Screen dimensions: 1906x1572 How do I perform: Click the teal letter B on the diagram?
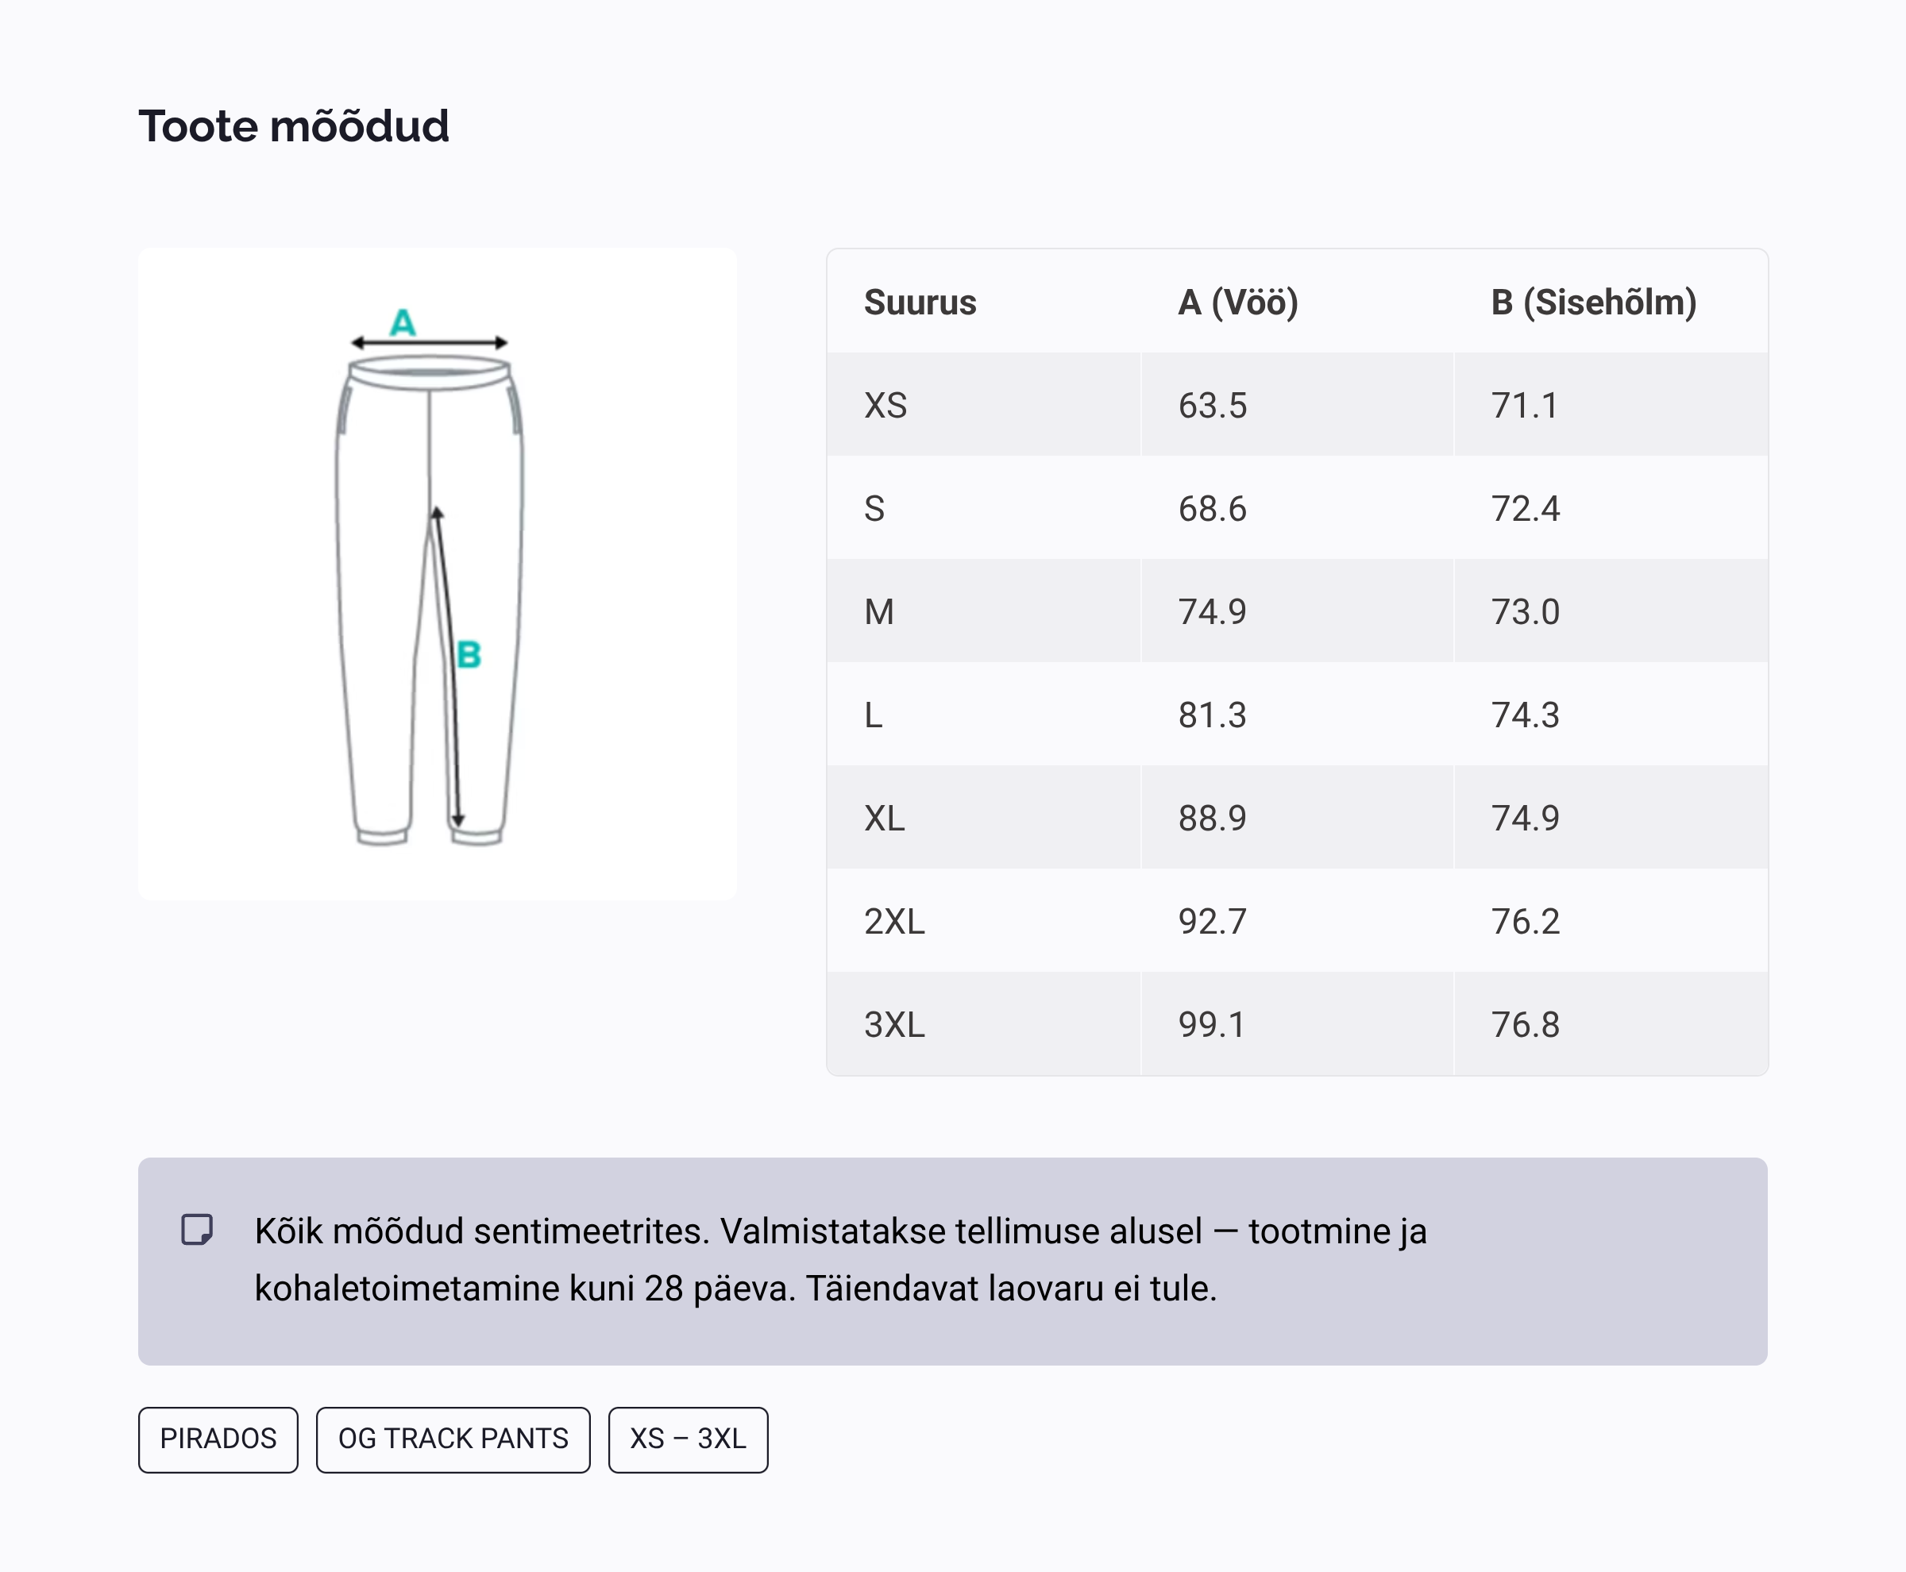tap(469, 655)
